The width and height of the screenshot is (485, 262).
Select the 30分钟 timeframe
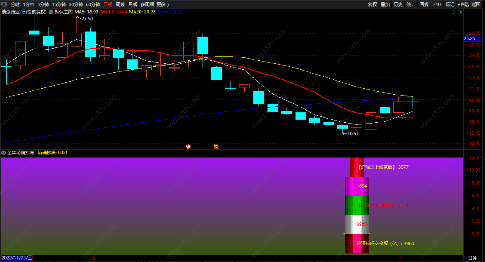(76, 4)
